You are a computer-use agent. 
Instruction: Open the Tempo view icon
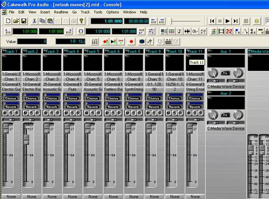point(245,31)
